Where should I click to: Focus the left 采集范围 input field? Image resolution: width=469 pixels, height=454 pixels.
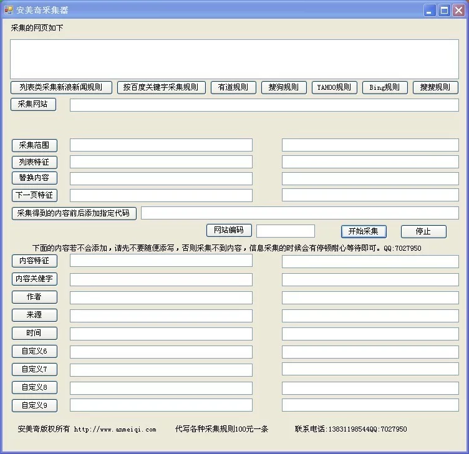coord(161,145)
